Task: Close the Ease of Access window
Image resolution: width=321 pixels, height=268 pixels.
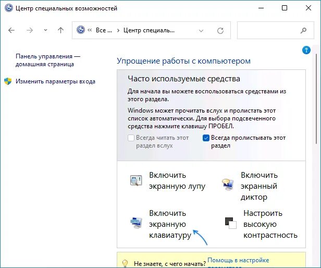Action: pyautogui.click(x=308, y=8)
